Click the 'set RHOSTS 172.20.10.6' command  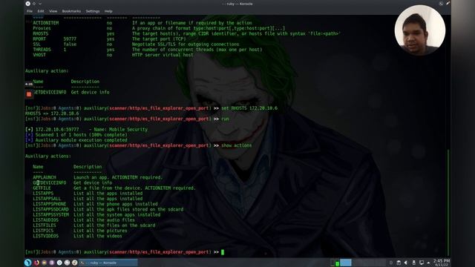coord(249,108)
